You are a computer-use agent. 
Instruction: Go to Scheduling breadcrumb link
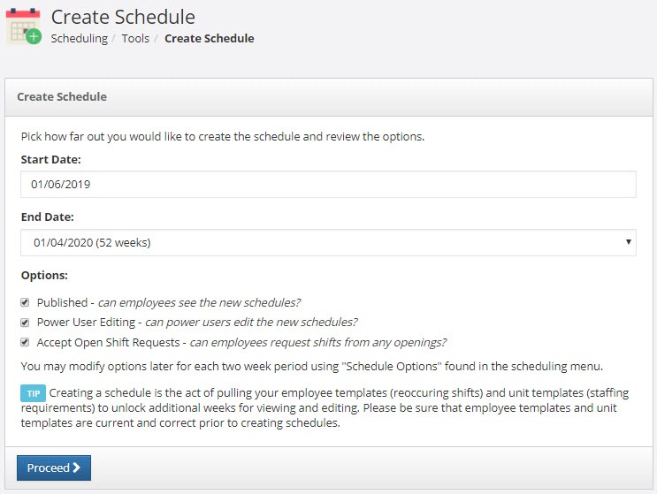[80, 38]
